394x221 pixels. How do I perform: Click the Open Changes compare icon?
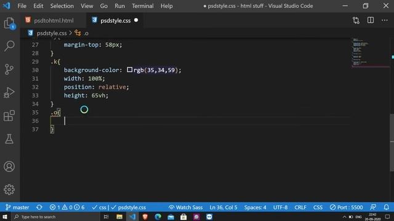(x=356, y=20)
